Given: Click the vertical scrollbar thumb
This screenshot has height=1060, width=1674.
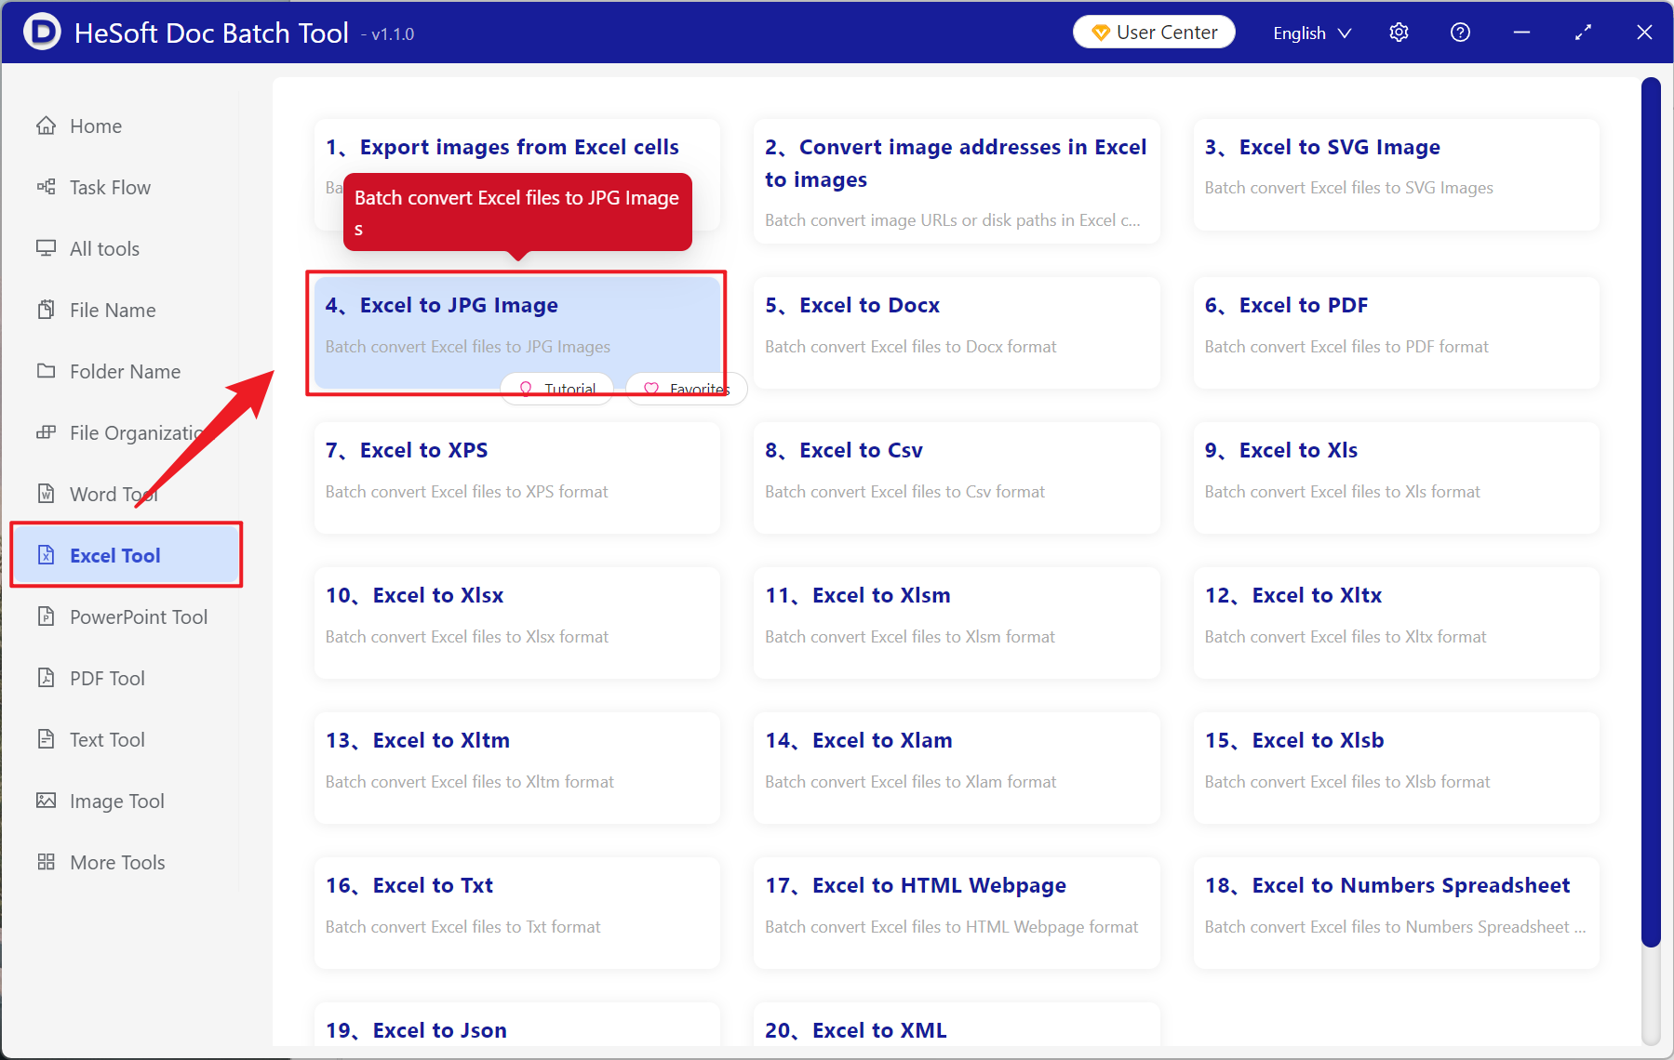Looking at the screenshot, I should 1651,512.
